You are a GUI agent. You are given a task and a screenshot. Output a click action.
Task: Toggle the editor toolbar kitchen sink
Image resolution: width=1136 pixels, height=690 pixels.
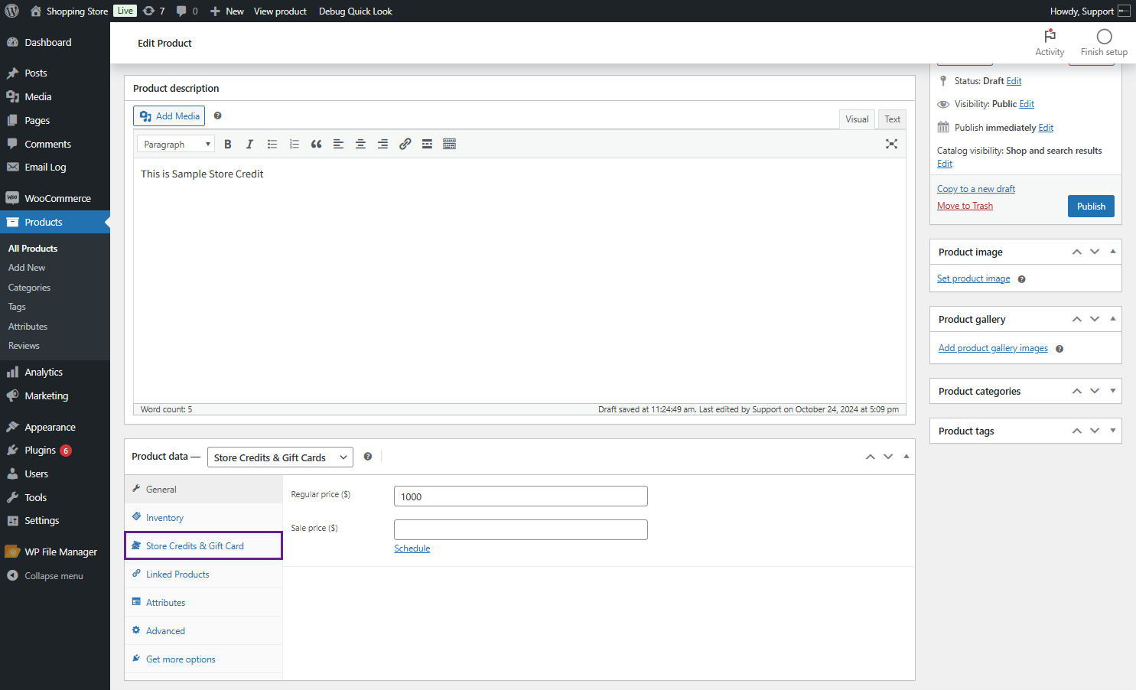[449, 144]
